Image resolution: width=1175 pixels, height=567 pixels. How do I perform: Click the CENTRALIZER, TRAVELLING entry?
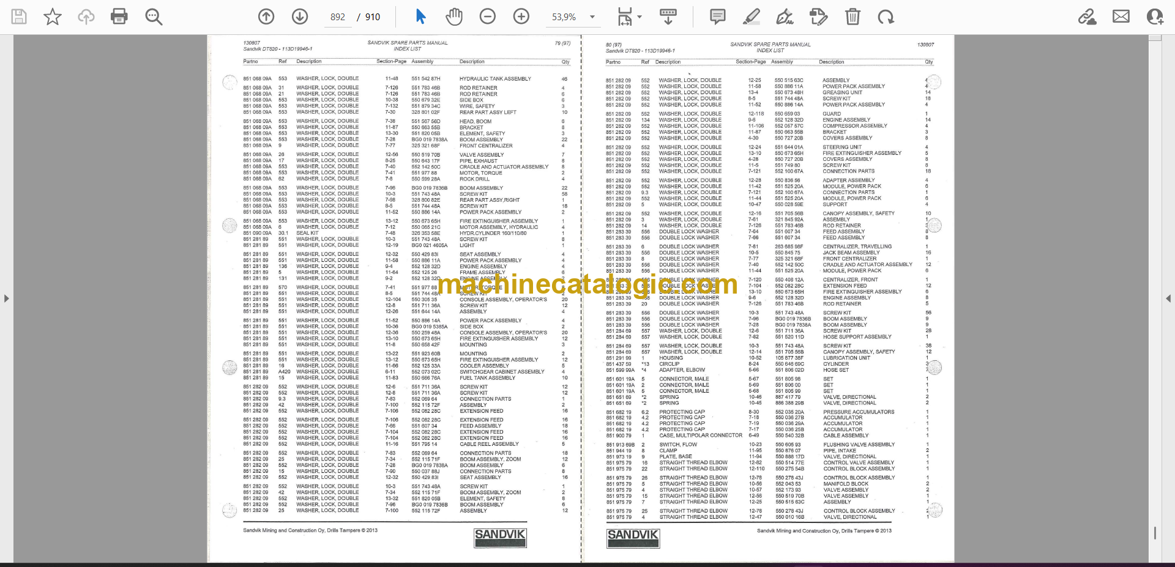tap(857, 246)
